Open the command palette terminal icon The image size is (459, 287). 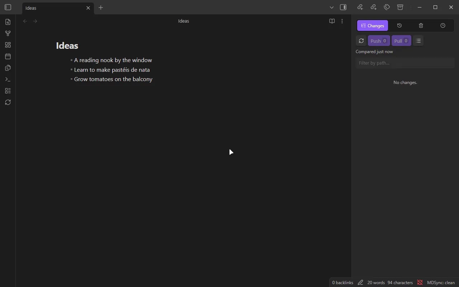coord(8,79)
